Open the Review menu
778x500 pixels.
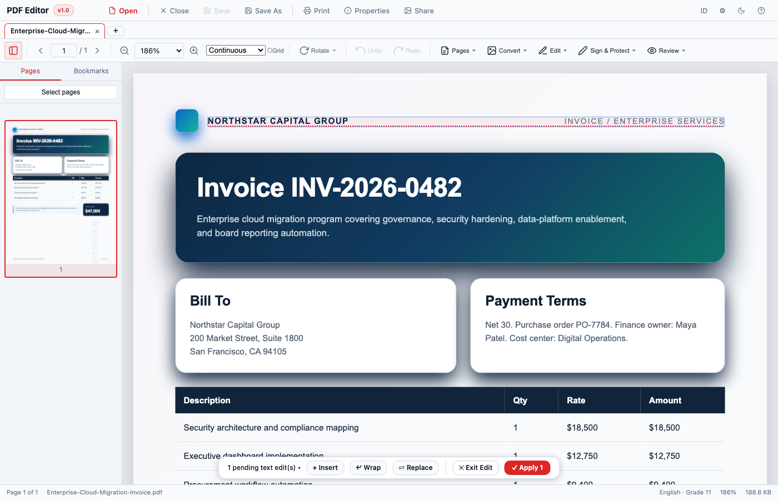click(x=666, y=51)
